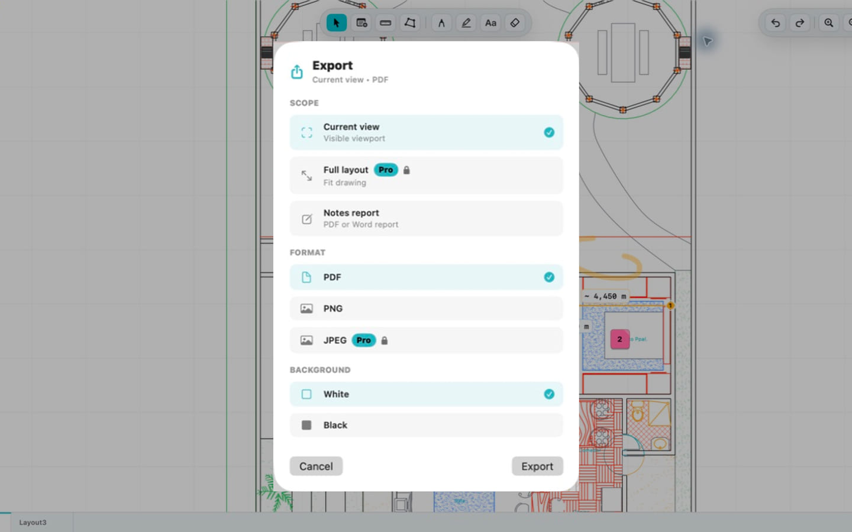Select JPEG as export format

pyautogui.click(x=426, y=340)
